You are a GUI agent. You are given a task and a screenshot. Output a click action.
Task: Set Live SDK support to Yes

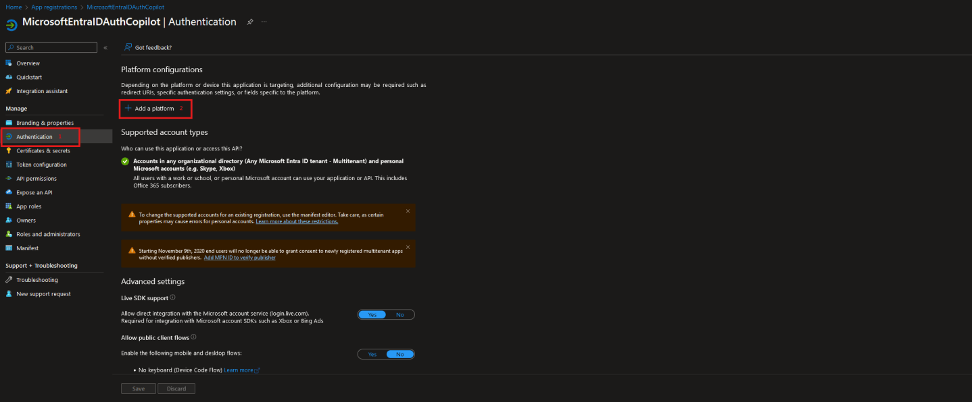[x=372, y=315]
